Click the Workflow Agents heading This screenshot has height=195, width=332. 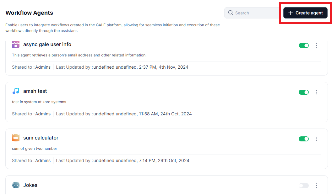pos(29,13)
